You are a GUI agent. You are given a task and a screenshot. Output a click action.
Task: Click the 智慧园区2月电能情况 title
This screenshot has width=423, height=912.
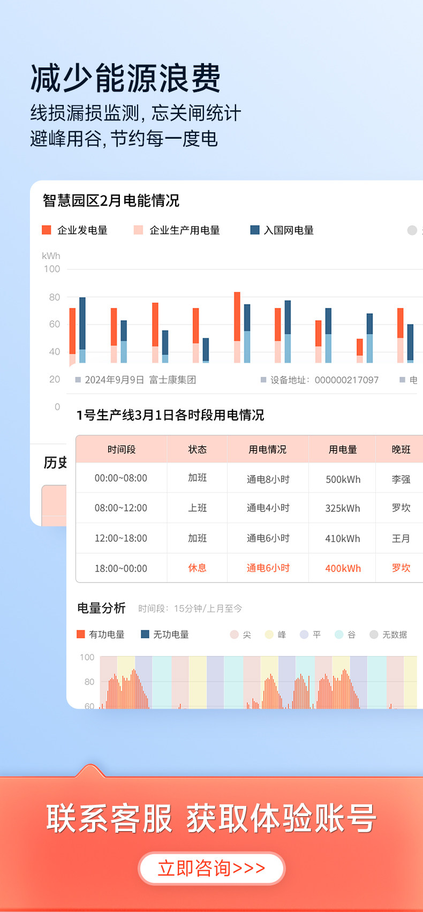(111, 201)
